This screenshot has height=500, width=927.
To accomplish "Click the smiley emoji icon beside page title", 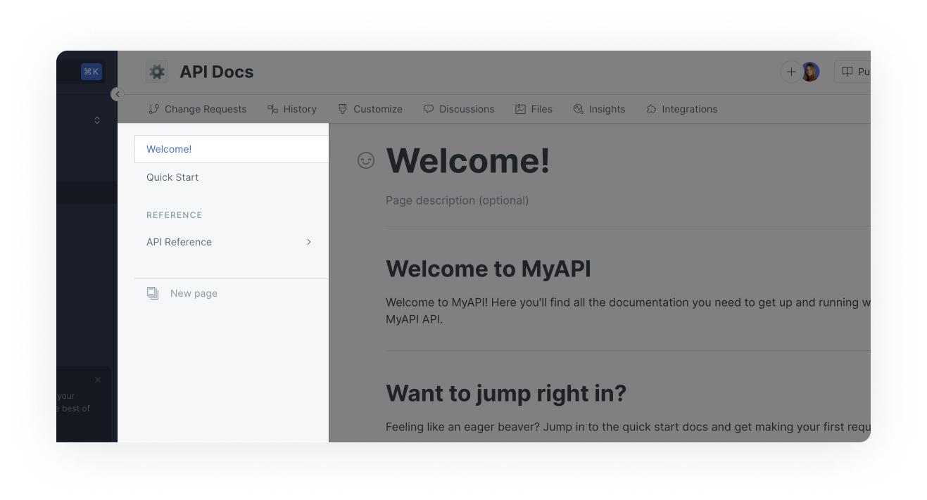I will (x=366, y=160).
